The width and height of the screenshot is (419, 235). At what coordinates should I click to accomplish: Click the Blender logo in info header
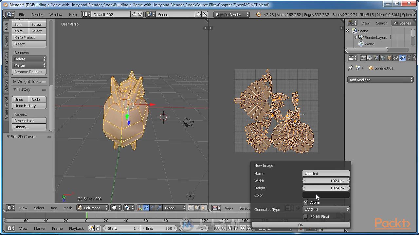(x=258, y=14)
